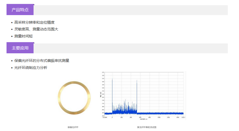Click the purple 产品特点 section heading

tap(20, 10)
